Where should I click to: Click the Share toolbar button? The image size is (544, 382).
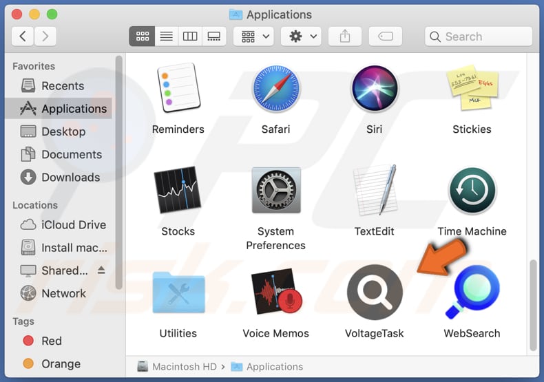(x=345, y=36)
